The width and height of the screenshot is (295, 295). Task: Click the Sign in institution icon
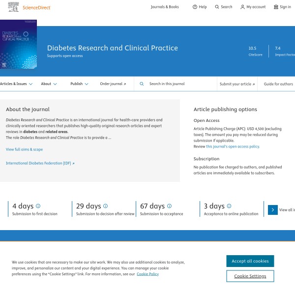(x=276, y=7)
